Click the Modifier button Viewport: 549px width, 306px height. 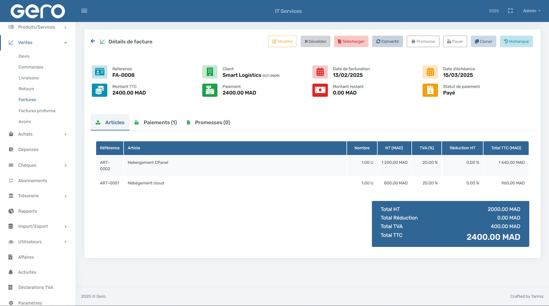coord(282,41)
